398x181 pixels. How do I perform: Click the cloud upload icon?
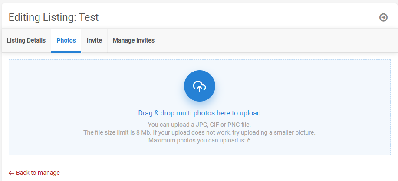(x=199, y=86)
